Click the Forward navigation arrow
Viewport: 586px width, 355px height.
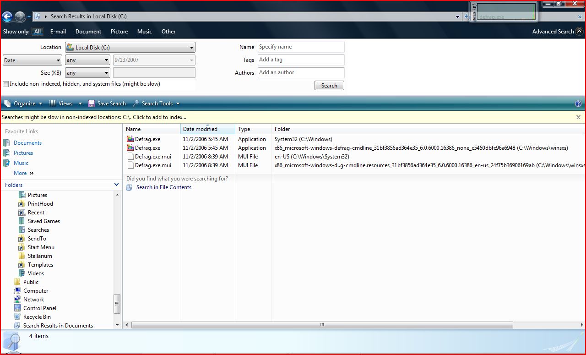20,17
